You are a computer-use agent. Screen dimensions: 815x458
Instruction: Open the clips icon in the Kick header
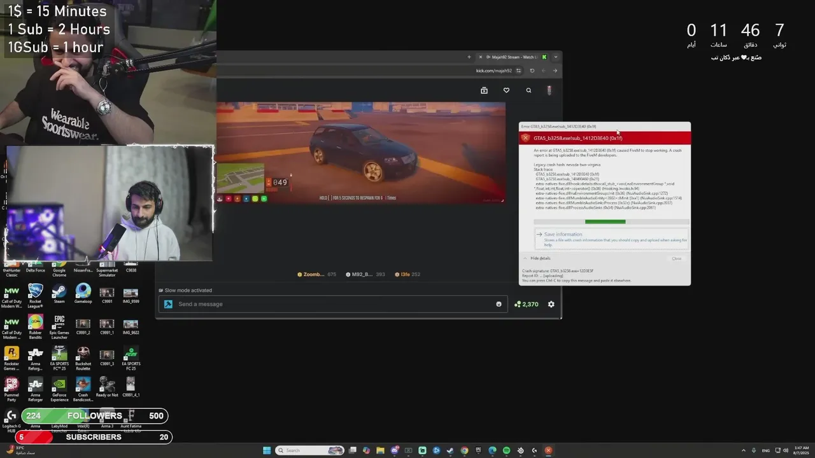pos(484,90)
